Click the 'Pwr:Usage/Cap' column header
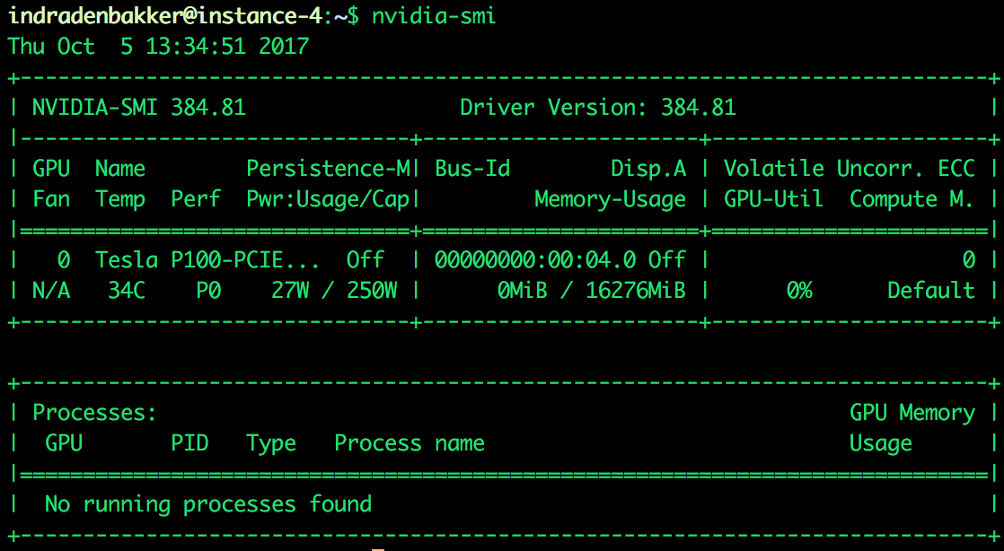1004x551 pixels. (329, 199)
